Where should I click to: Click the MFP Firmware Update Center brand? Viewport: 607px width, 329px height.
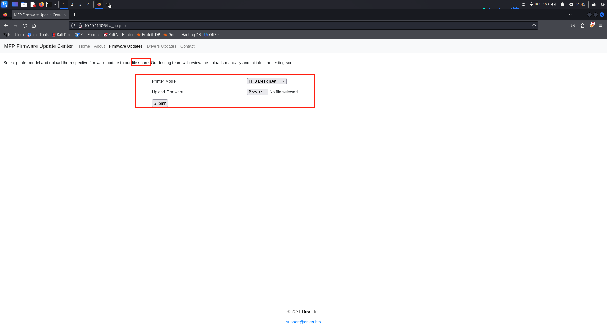tap(38, 46)
